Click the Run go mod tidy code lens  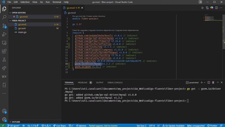tap(79, 16)
